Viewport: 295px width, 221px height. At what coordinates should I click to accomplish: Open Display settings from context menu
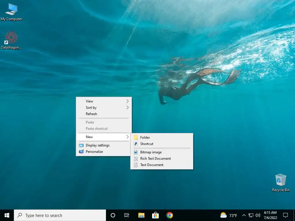click(x=104, y=145)
